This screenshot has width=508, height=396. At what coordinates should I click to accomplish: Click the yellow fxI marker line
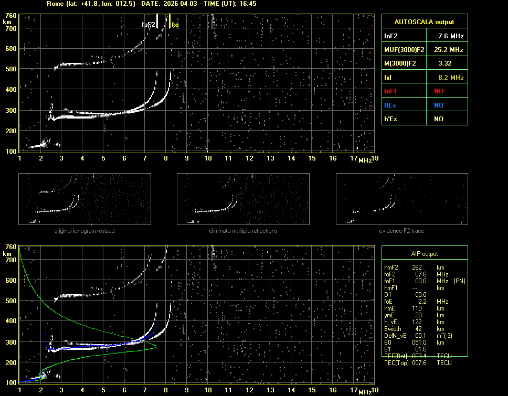coord(170,21)
